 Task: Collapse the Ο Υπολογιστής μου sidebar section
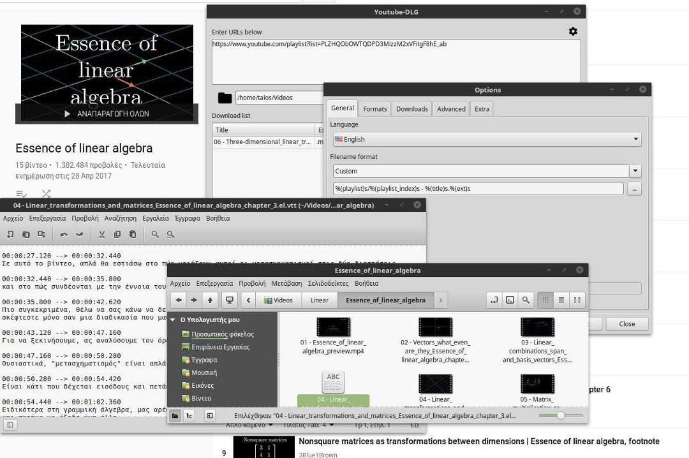174,320
